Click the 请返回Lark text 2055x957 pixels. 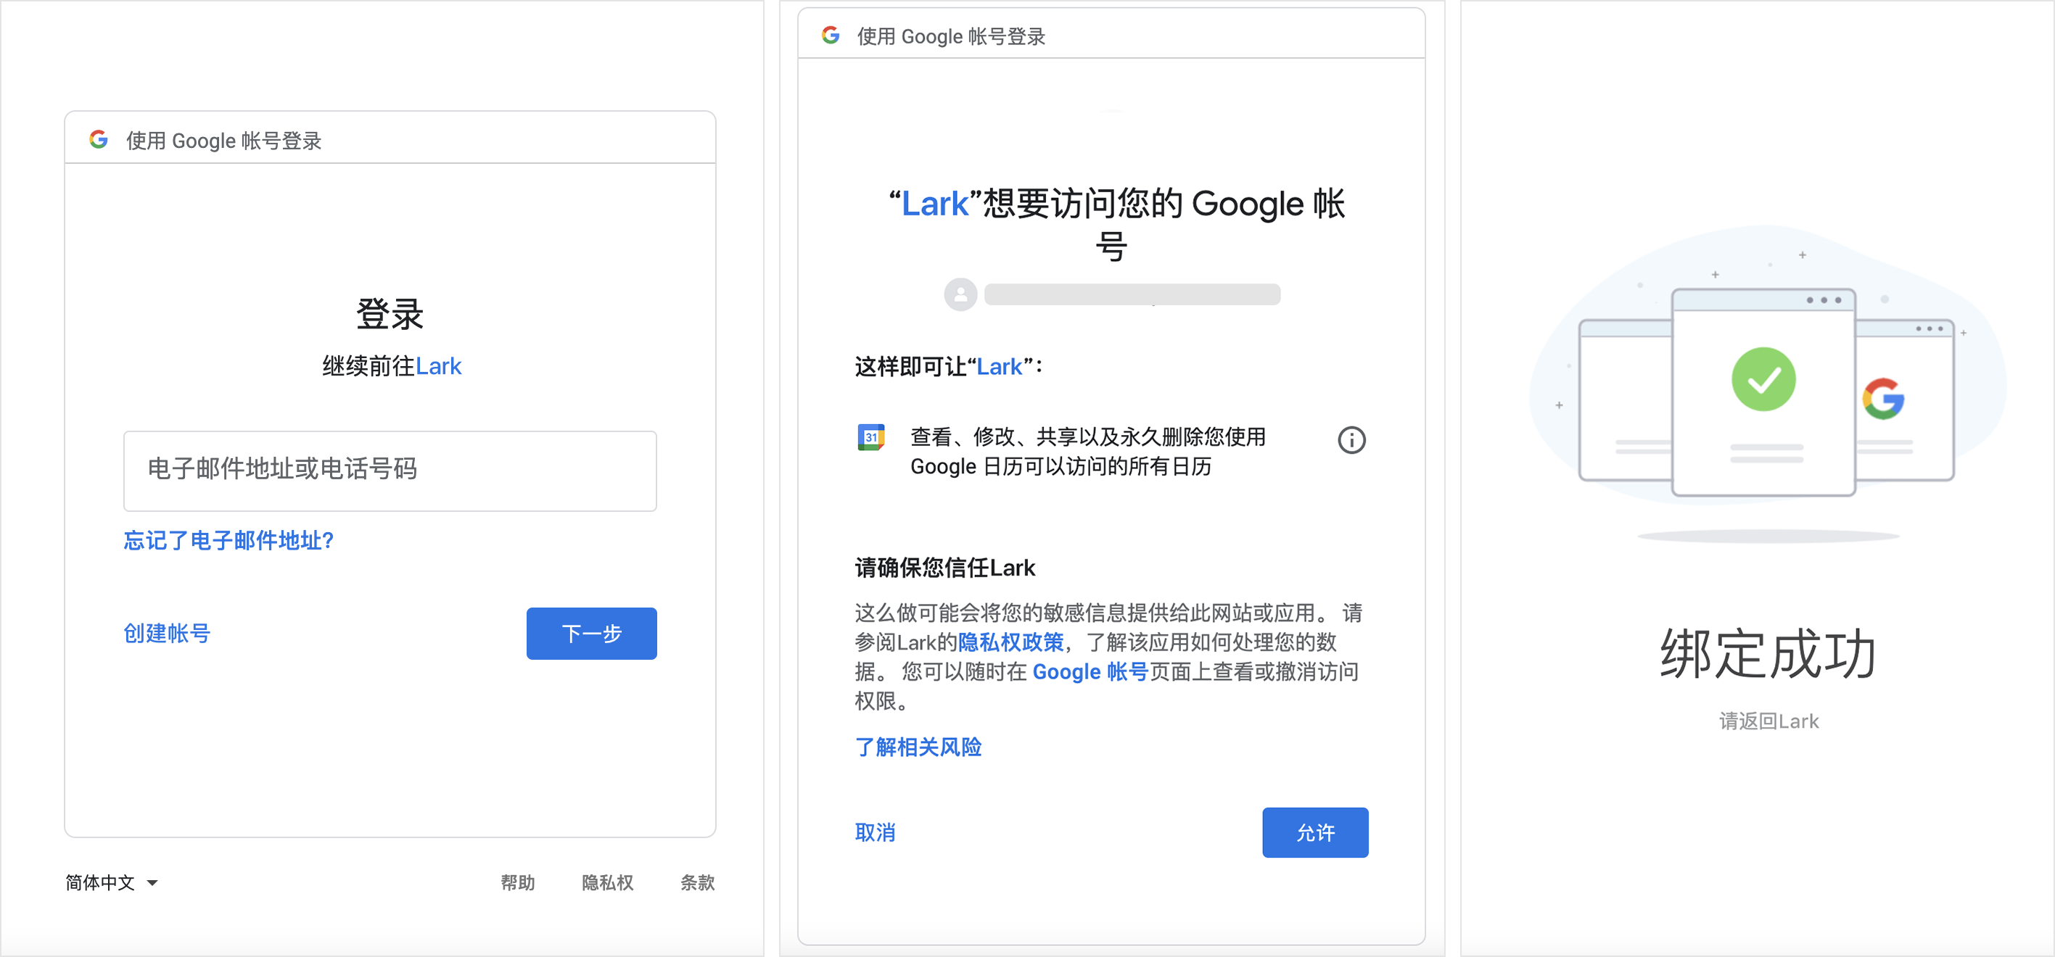tap(1768, 721)
